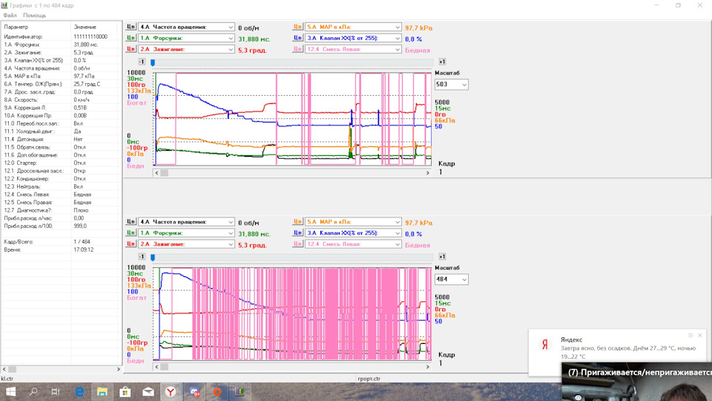Screen dimensions: 712x401
Task: Click the Графики window title icon
Action: [x=4, y=5]
